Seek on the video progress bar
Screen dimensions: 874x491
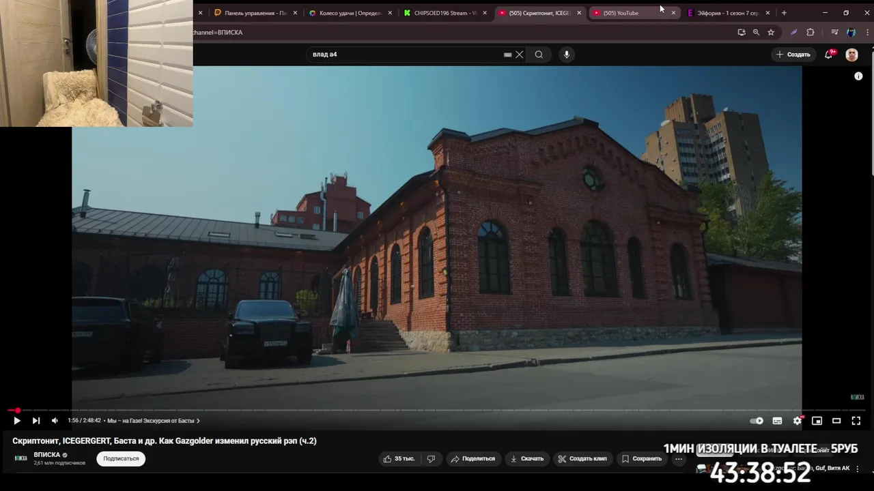pos(437,411)
